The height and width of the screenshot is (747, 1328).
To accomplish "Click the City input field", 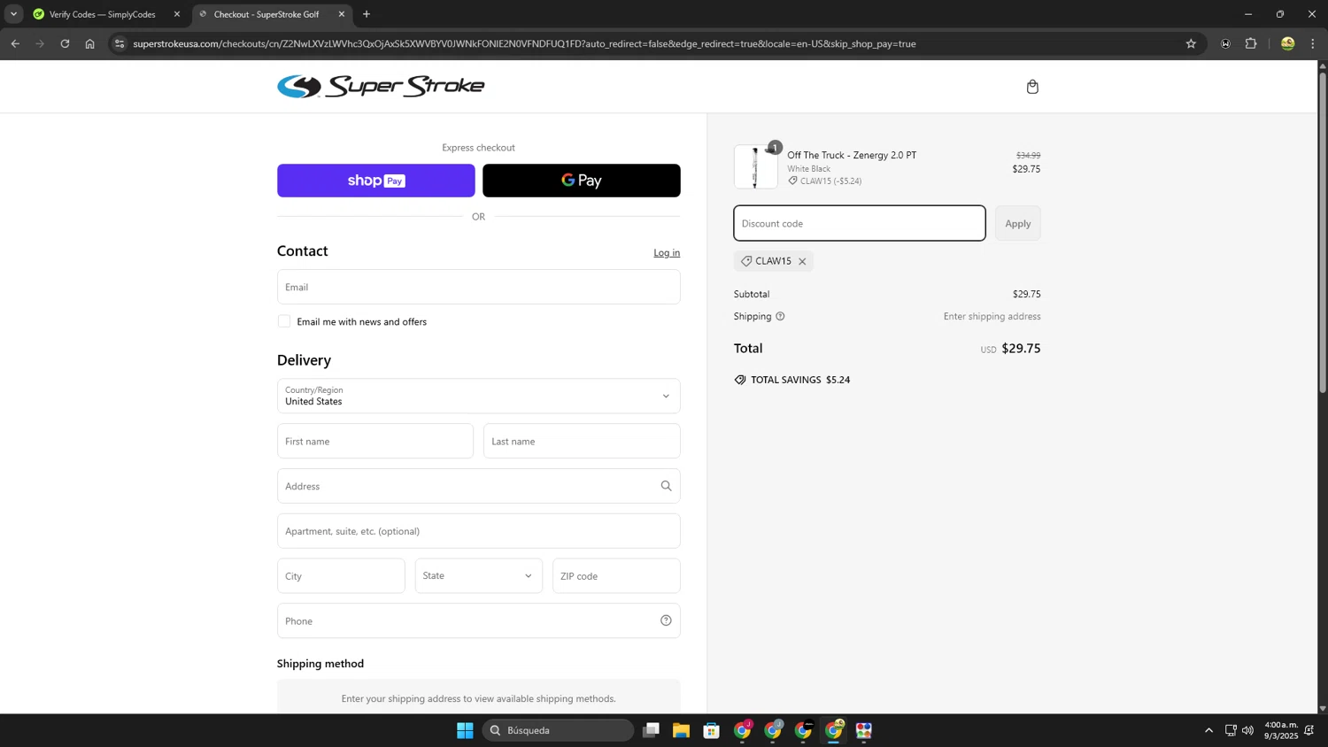I will click(x=341, y=576).
